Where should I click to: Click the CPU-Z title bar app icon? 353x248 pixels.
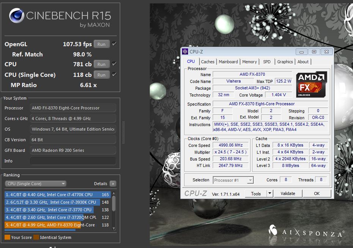point(185,52)
